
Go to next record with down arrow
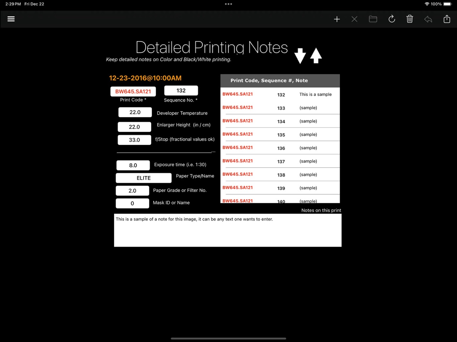(300, 56)
